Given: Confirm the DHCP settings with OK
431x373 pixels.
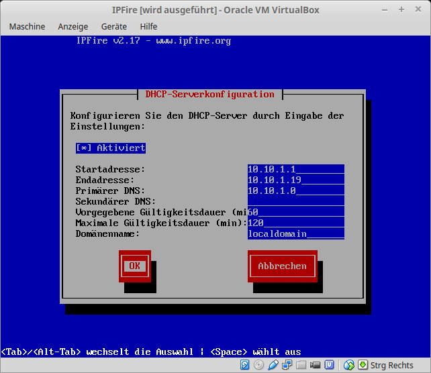Looking at the screenshot, I should (135, 266).
